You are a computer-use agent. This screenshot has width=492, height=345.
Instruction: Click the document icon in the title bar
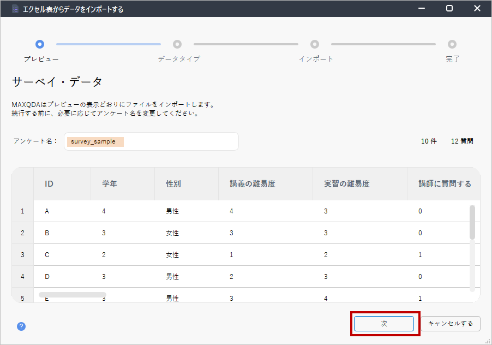[15, 9]
